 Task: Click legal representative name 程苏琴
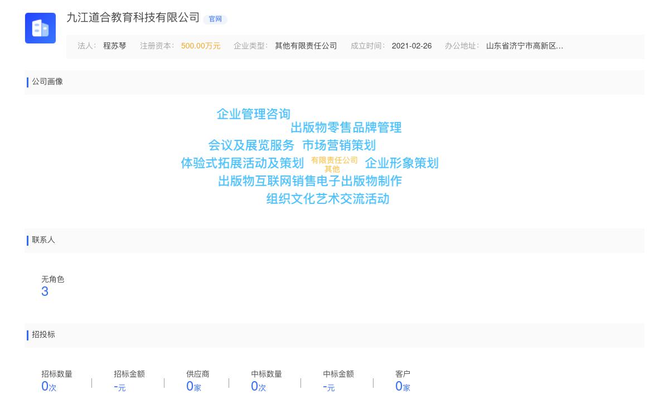pyautogui.click(x=114, y=46)
